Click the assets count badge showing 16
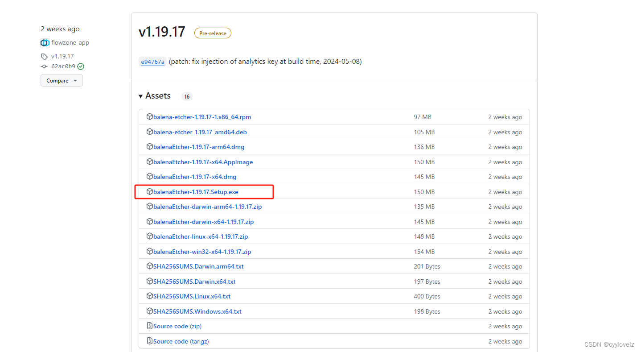The height and width of the screenshot is (352, 641). pos(187,96)
